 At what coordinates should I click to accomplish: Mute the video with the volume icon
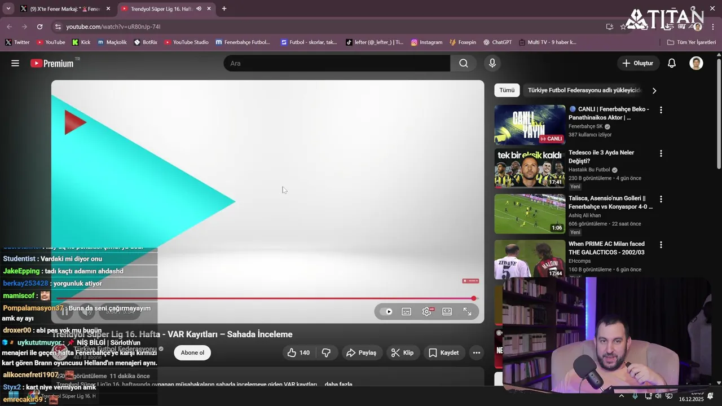[x=86, y=311]
